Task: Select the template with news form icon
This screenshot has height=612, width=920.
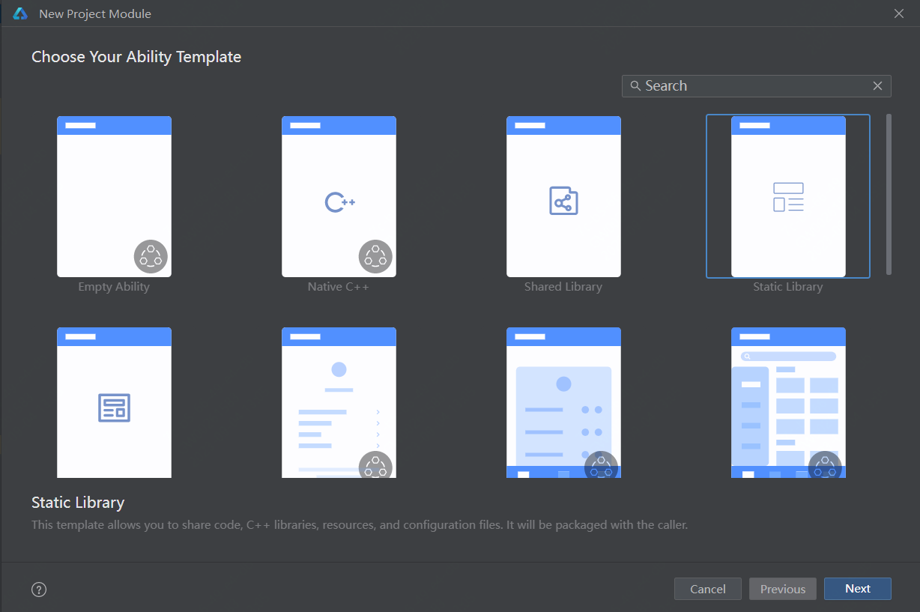Action: pos(114,402)
